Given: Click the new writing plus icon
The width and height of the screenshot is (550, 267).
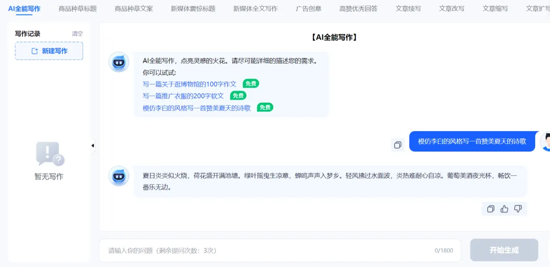Looking at the screenshot, I should 35,51.
